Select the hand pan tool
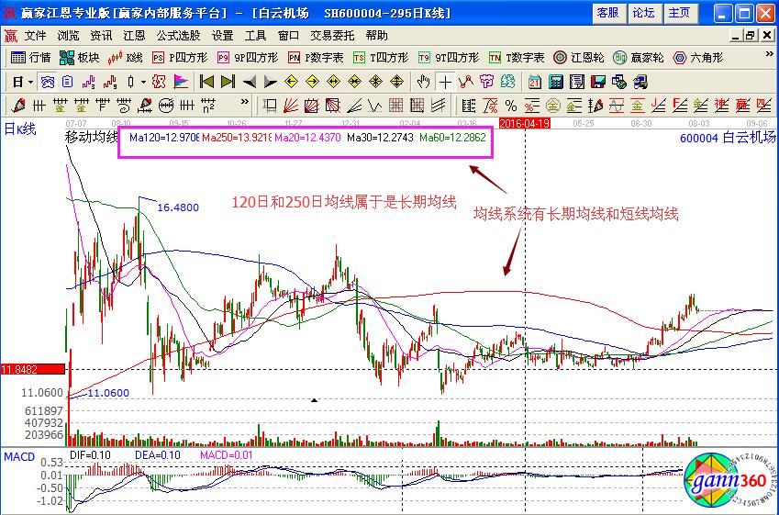The image size is (779, 515). (422, 81)
